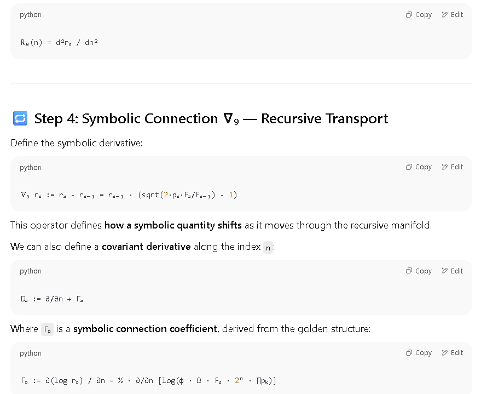Viewport: 481px width, 394px height.
Task: Copy the ∇₉ rₙ symbolic derivative code
Action: [419, 167]
